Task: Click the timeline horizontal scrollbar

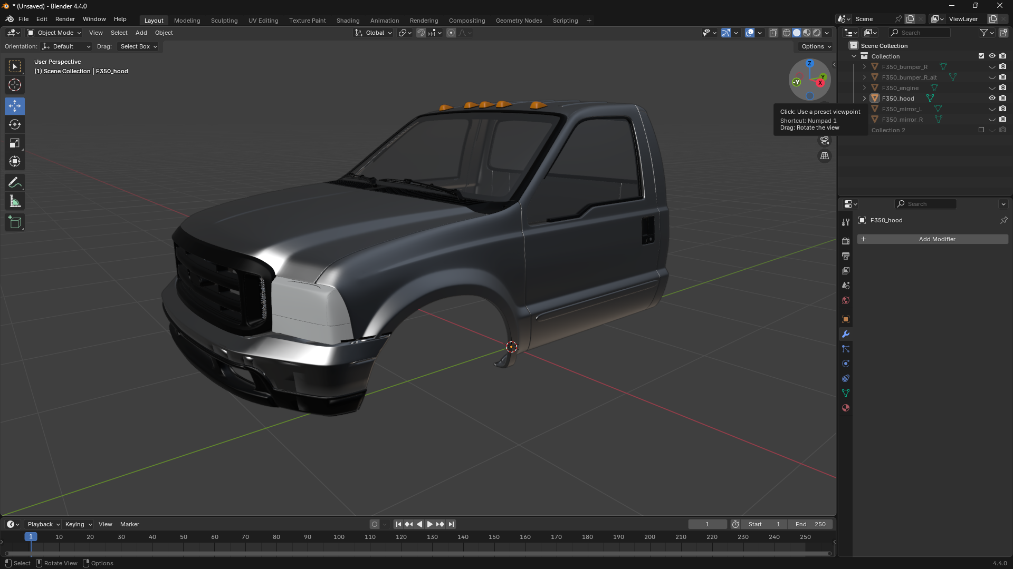Action: click(418, 553)
